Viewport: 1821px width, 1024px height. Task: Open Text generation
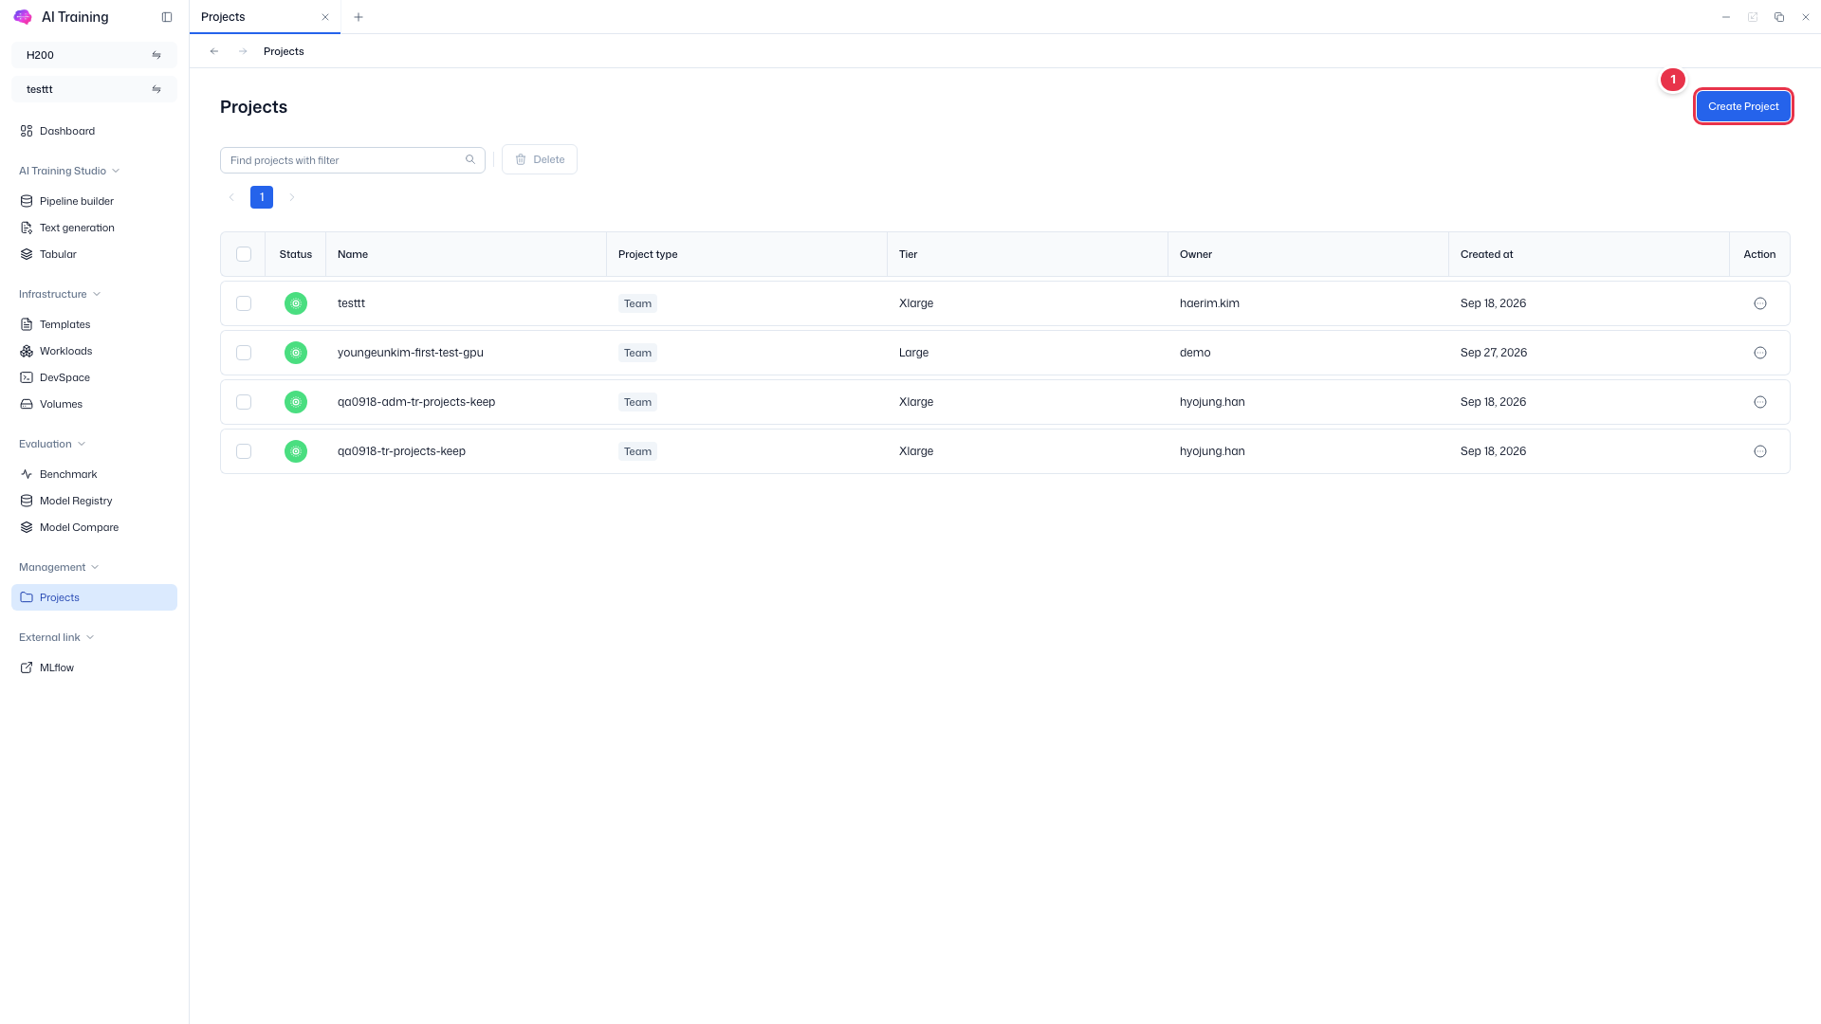tap(94, 228)
